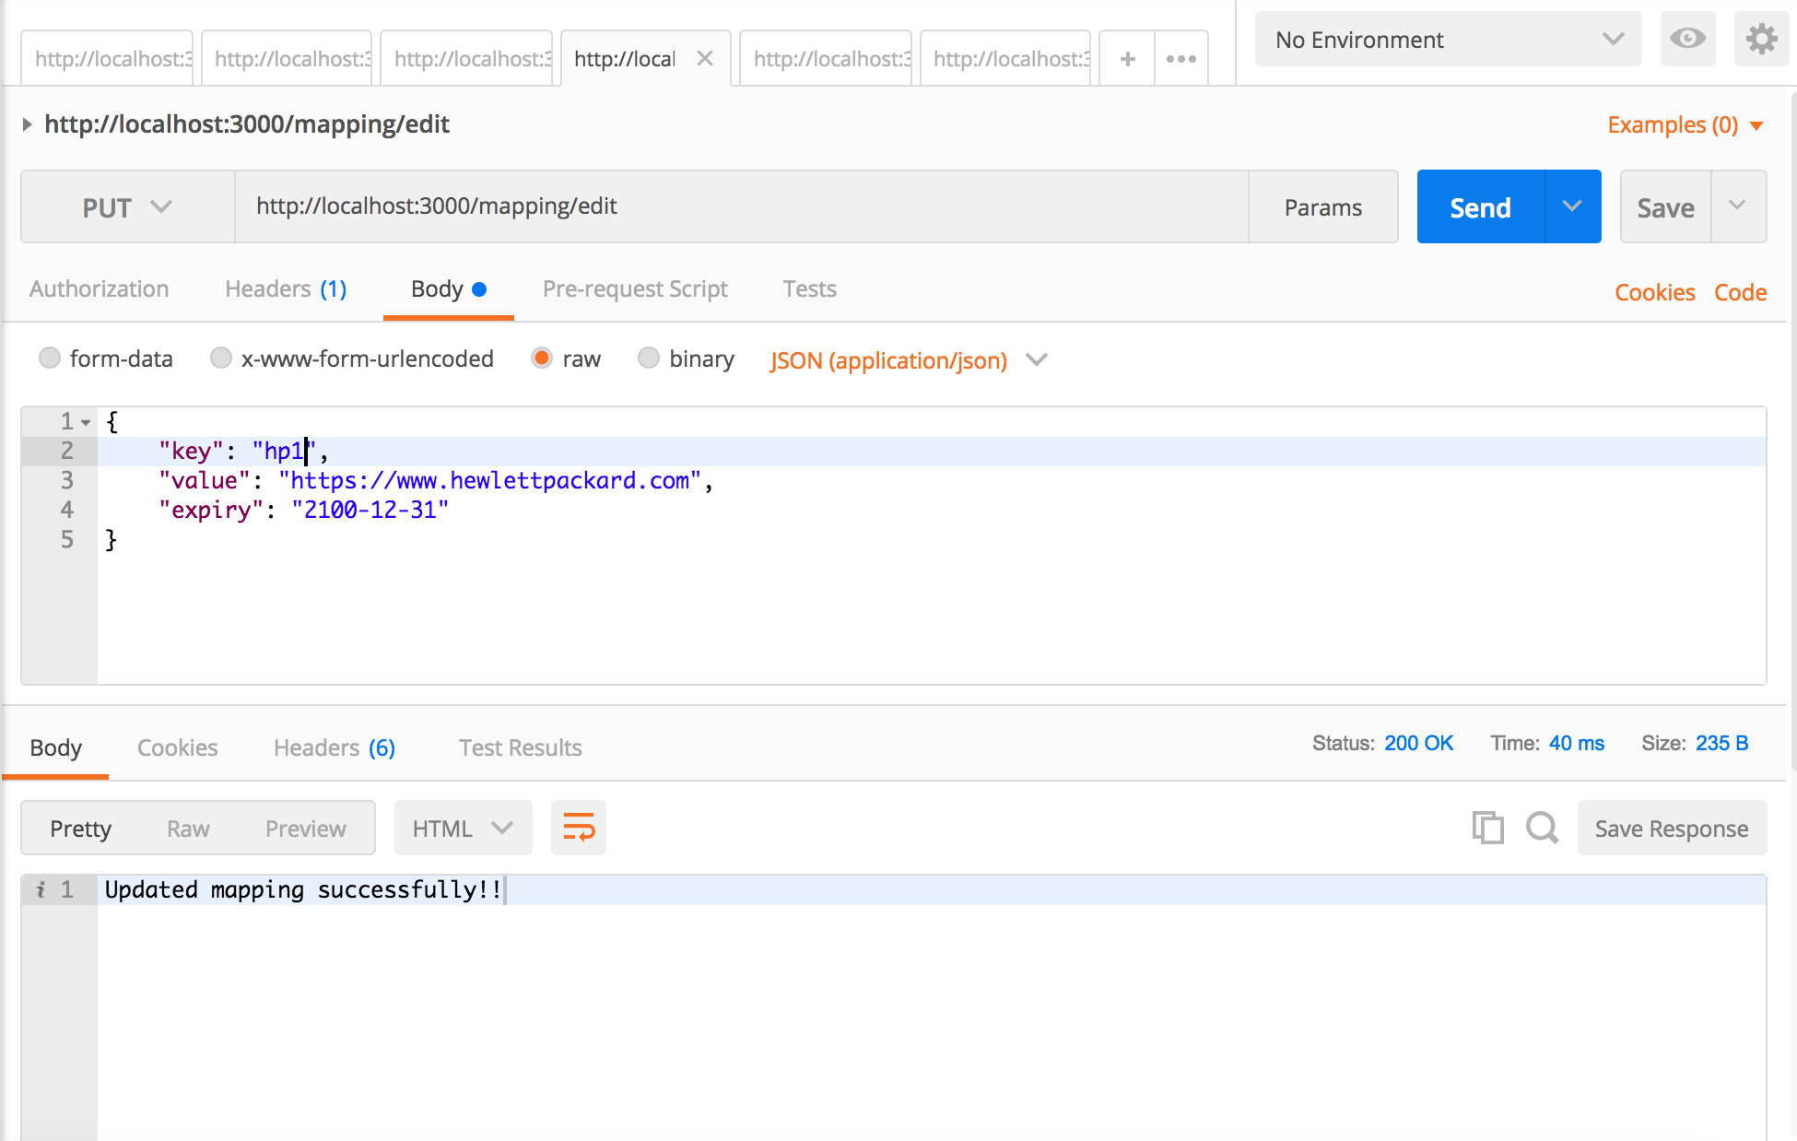Select the x-www-form-urlencoded body option

pyautogui.click(x=221, y=358)
